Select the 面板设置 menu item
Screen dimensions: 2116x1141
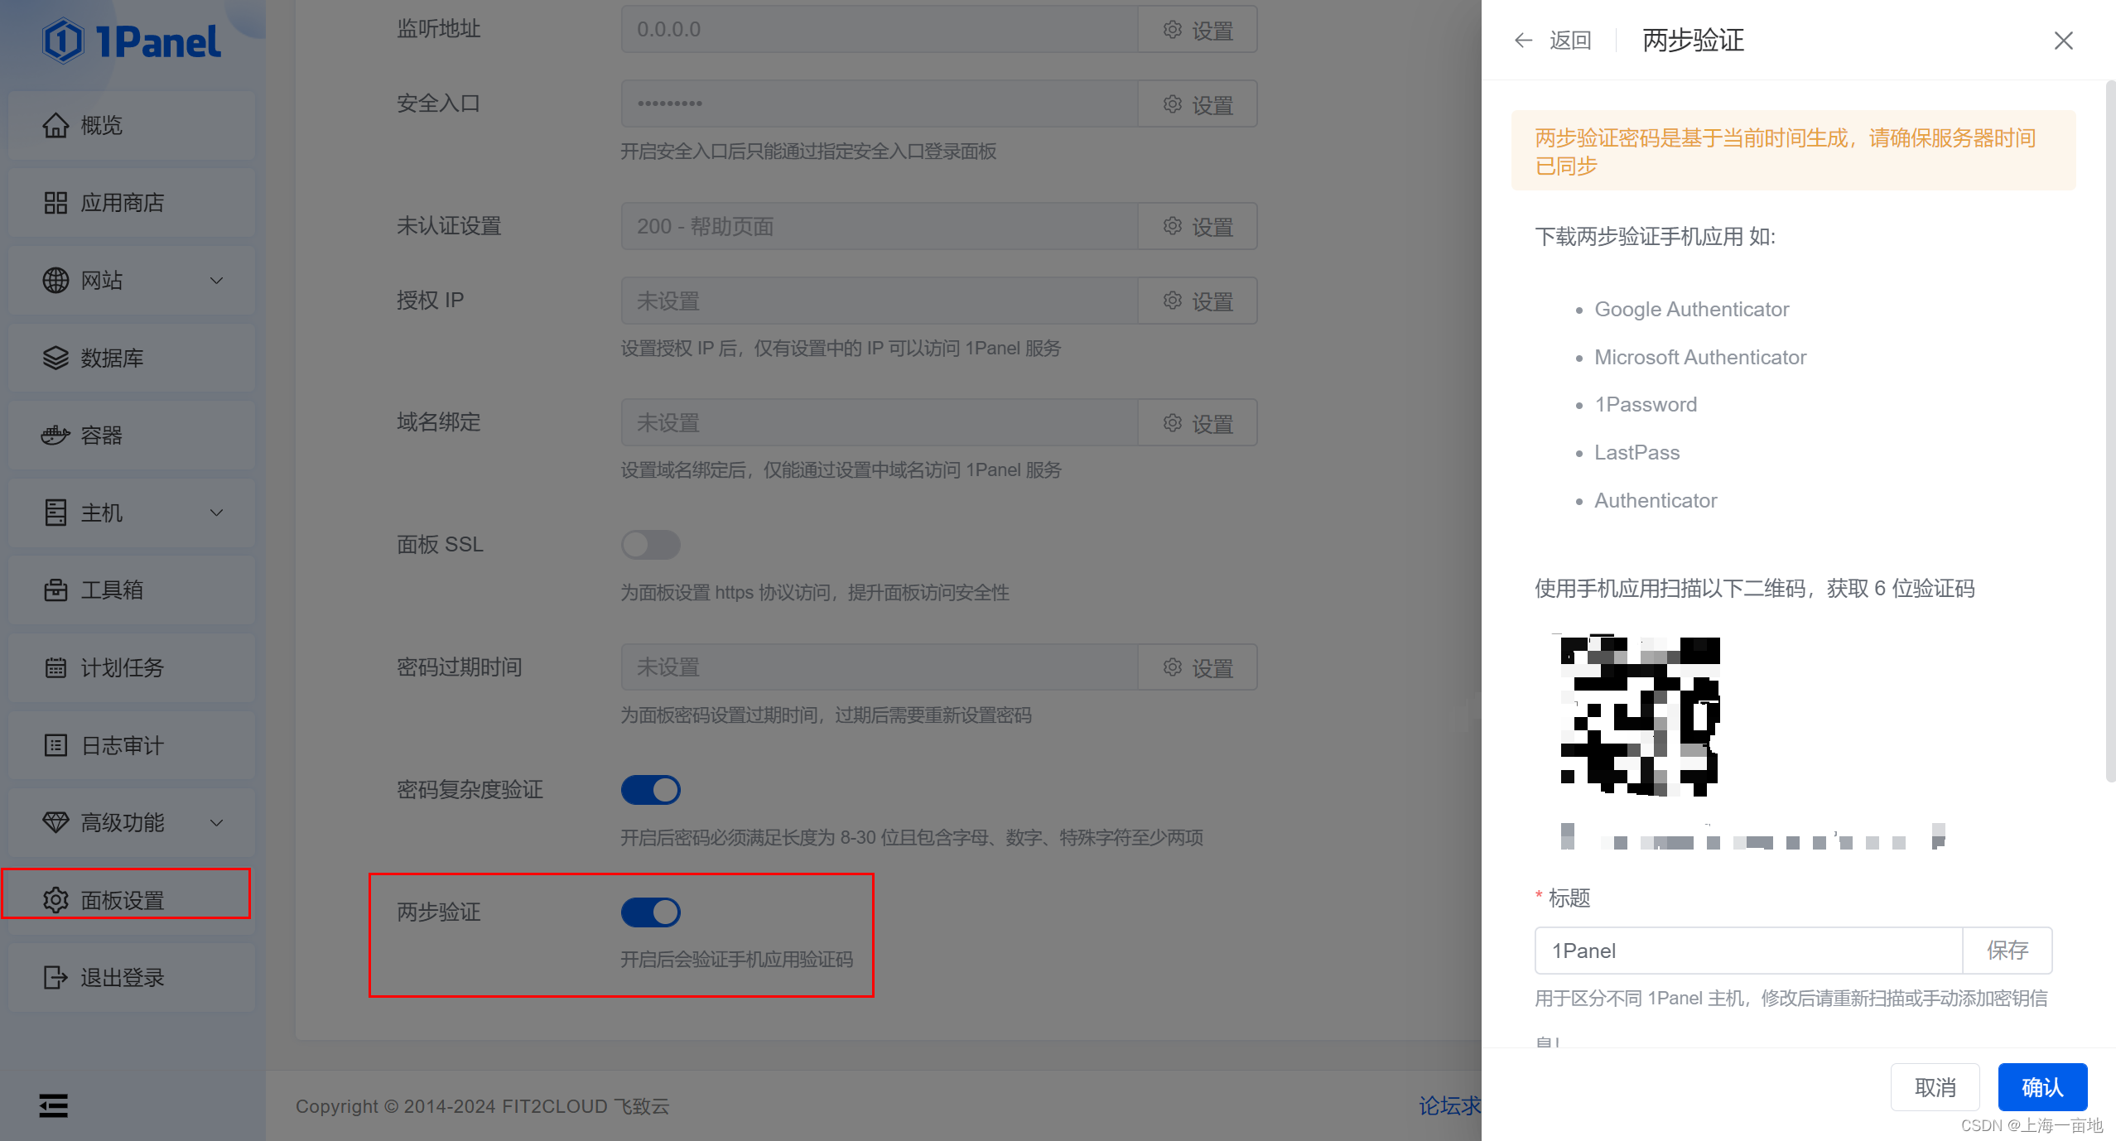click(x=132, y=900)
